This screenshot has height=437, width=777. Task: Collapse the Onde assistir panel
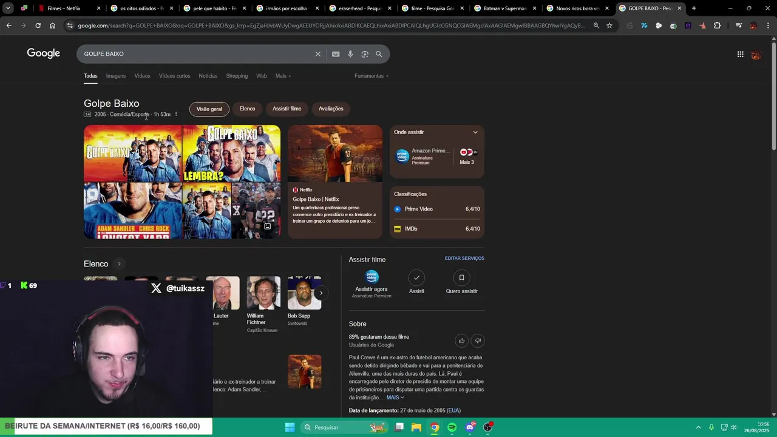475,132
